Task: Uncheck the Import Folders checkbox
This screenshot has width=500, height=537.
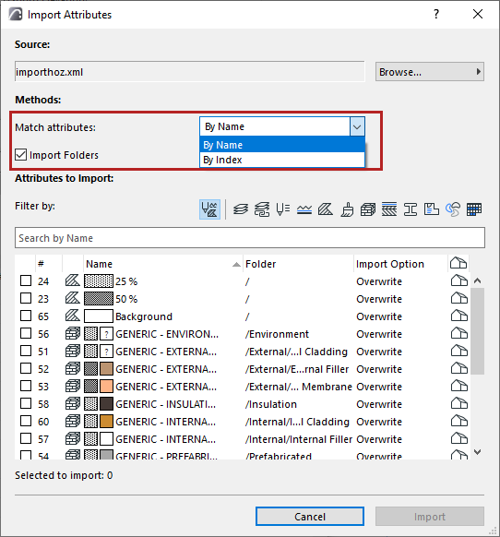Action: tap(20, 155)
